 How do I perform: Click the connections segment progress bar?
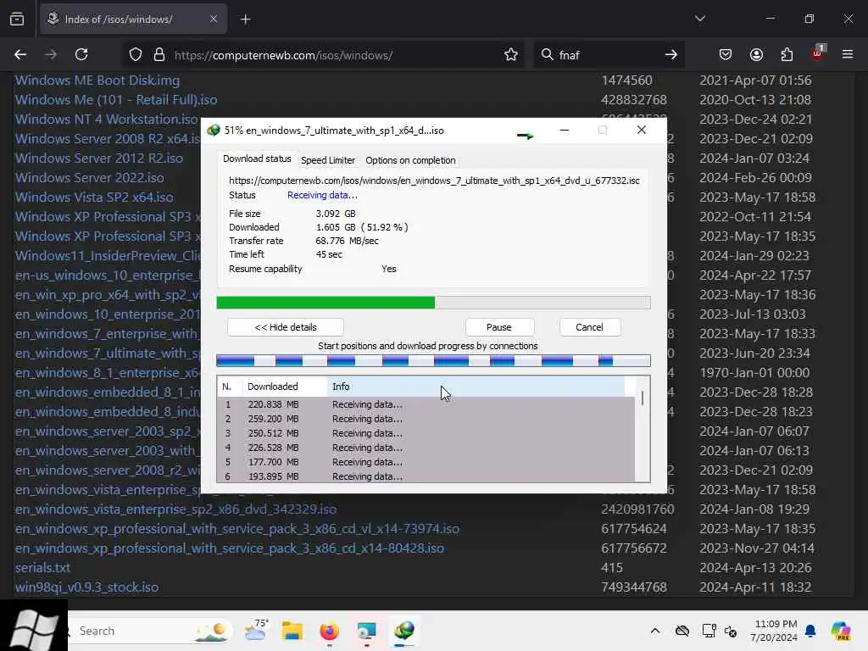tap(433, 361)
